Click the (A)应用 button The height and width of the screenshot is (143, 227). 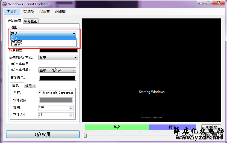(x=43, y=134)
